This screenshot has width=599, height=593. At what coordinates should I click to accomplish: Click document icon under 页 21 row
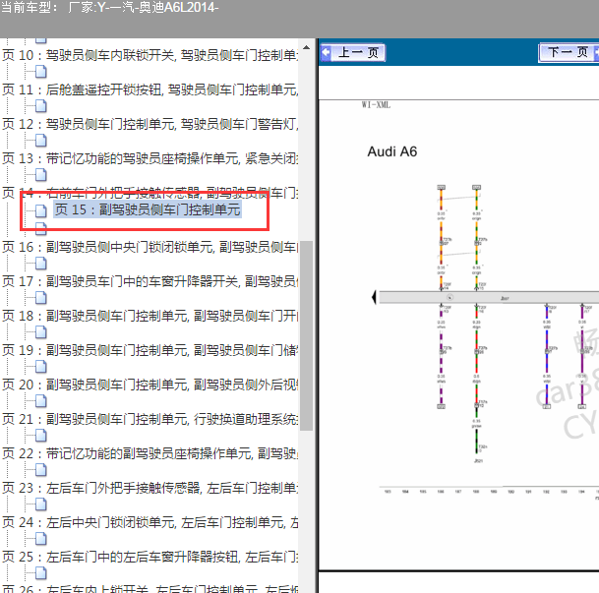tap(41, 435)
